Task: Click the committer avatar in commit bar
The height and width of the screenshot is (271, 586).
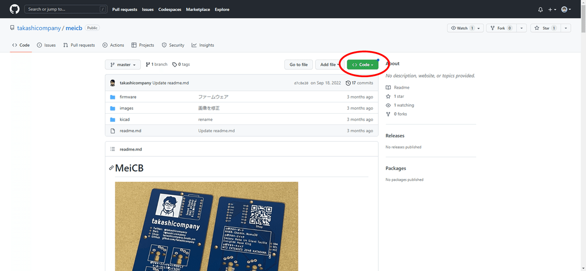Action: click(113, 83)
